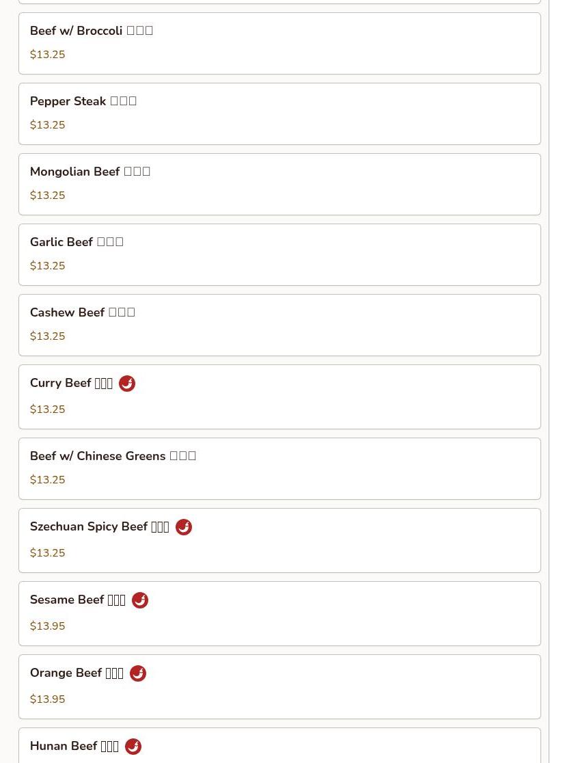The height and width of the screenshot is (763, 563).
Task: Select the Pepper Steak item card
Action: (x=279, y=113)
